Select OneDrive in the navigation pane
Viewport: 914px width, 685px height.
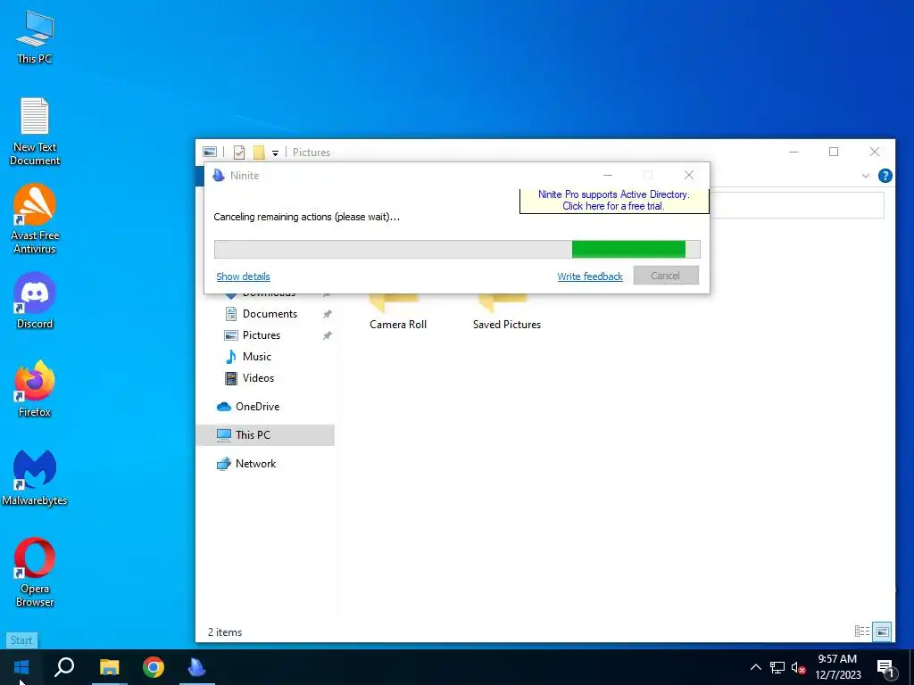(257, 407)
